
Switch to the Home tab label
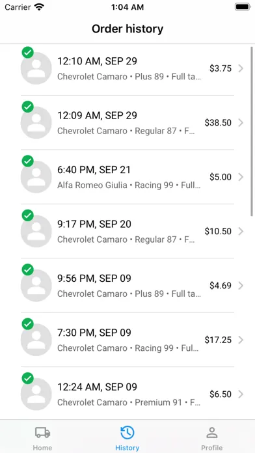(x=42, y=448)
